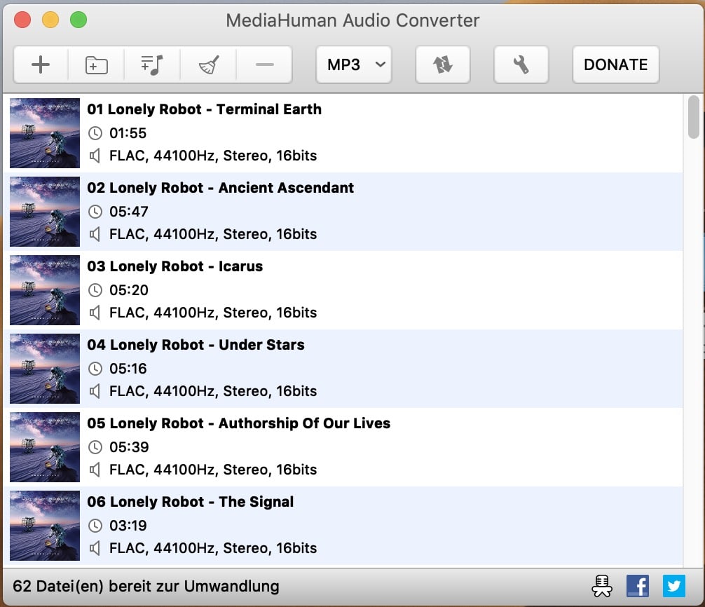The width and height of the screenshot is (705, 607).
Task: Remove the selected track with the minus icon
Action: coord(264,64)
